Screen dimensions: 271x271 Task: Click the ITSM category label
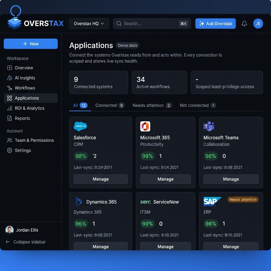[145, 212]
